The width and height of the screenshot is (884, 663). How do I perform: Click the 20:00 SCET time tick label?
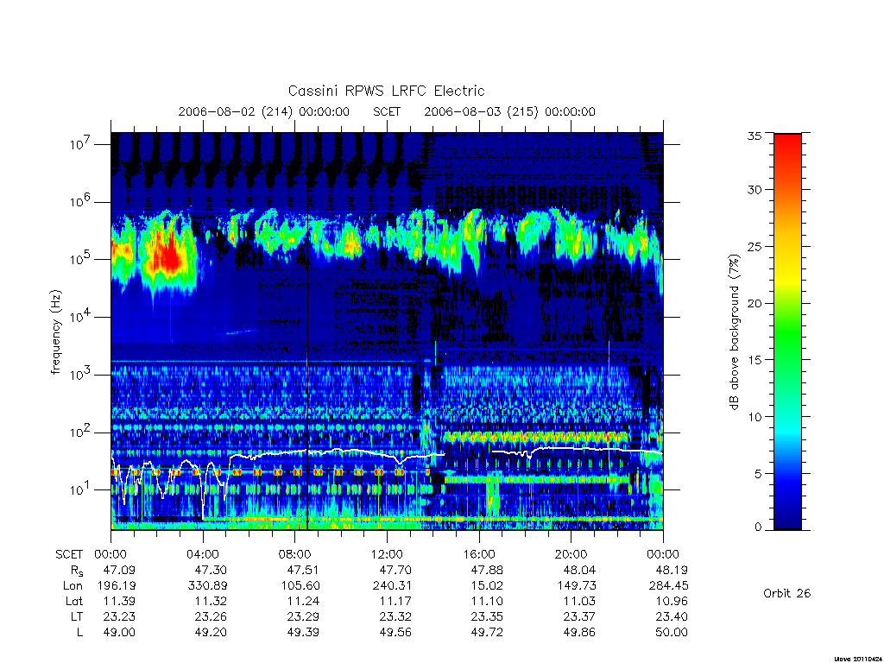click(571, 554)
